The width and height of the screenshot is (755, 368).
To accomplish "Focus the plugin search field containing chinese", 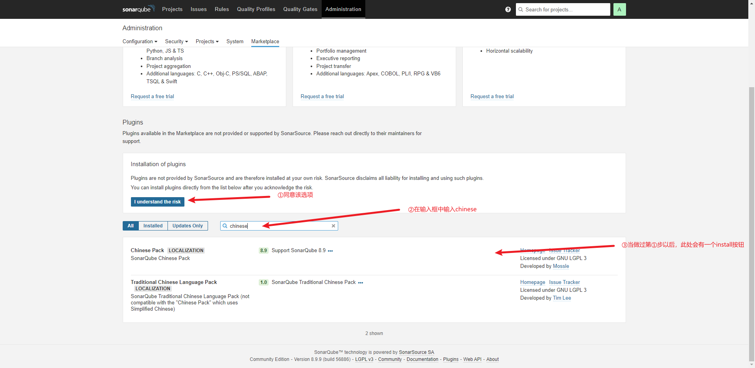I will (279, 226).
